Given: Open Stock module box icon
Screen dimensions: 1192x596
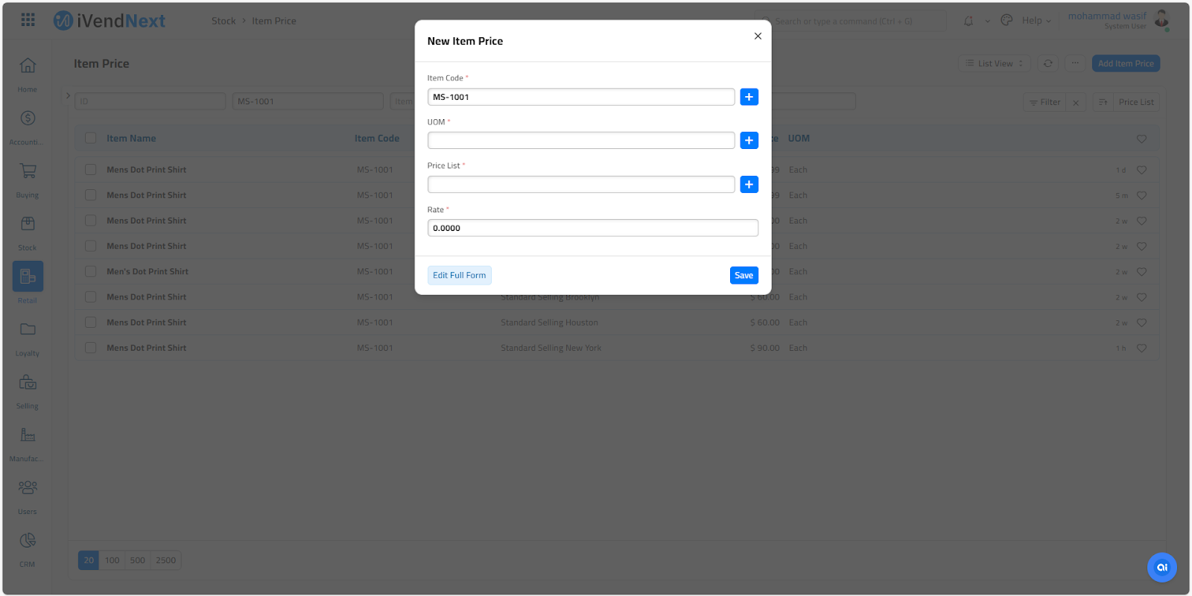Looking at the screenshot, I should coord(28,223).
